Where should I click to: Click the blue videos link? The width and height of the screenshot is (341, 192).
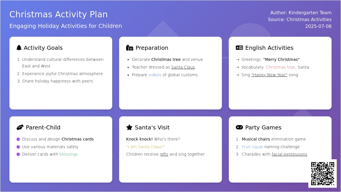pyautogui.click(x=155, y=75)
